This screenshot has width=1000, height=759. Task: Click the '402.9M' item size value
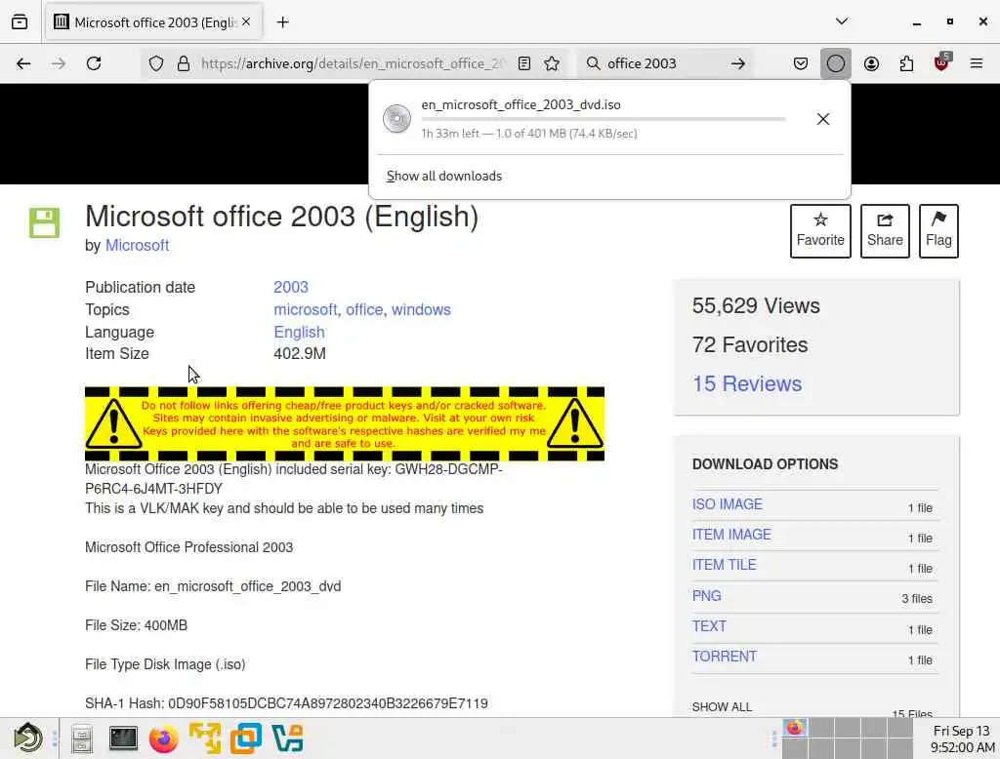pos(300,354)
